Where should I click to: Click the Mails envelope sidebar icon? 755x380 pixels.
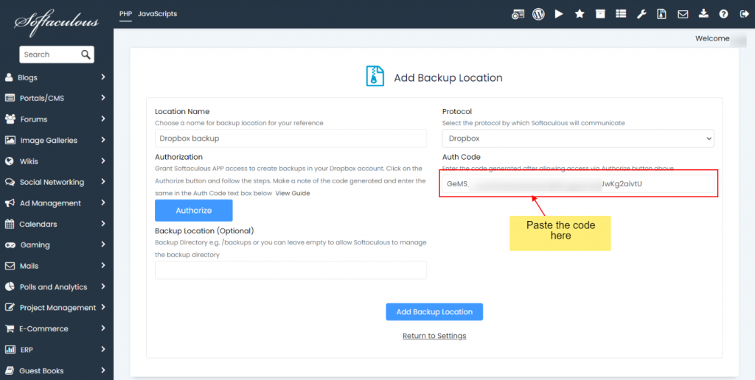[9, 266]
